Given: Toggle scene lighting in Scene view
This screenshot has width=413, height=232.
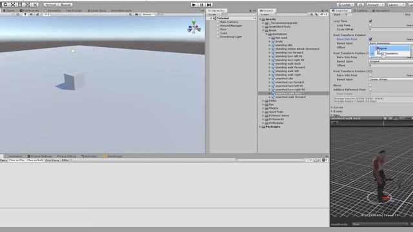Looking at the screenshot, I should (x=25, y=14).
